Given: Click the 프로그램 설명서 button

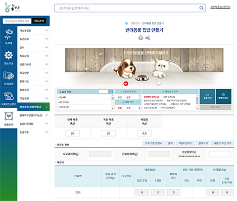Looking at the screenshot, I should [154, 143].
